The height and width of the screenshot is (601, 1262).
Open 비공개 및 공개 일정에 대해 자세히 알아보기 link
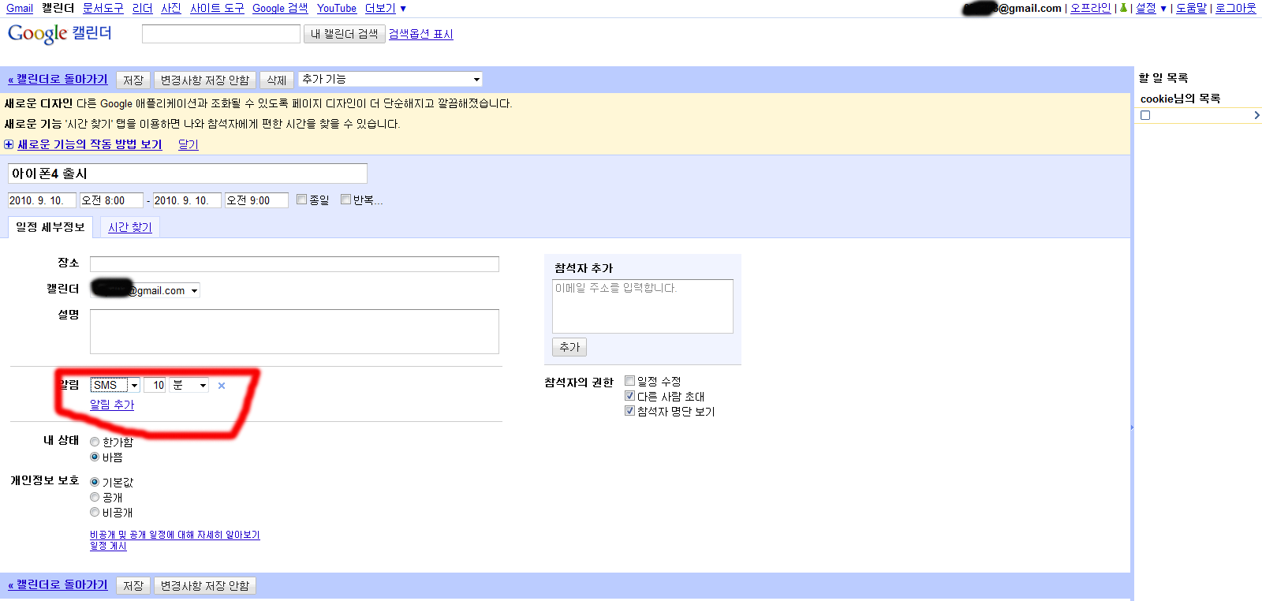175,535
